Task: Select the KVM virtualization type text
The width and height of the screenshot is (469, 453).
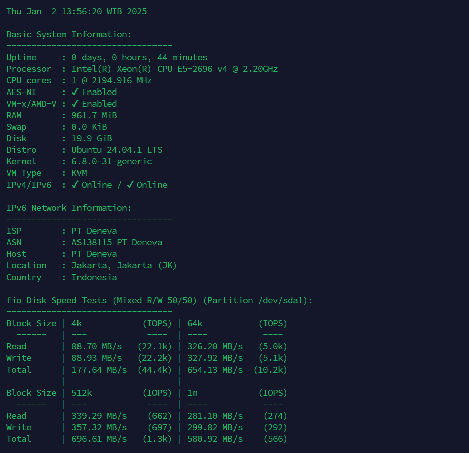Action: [x=79, y=173]
